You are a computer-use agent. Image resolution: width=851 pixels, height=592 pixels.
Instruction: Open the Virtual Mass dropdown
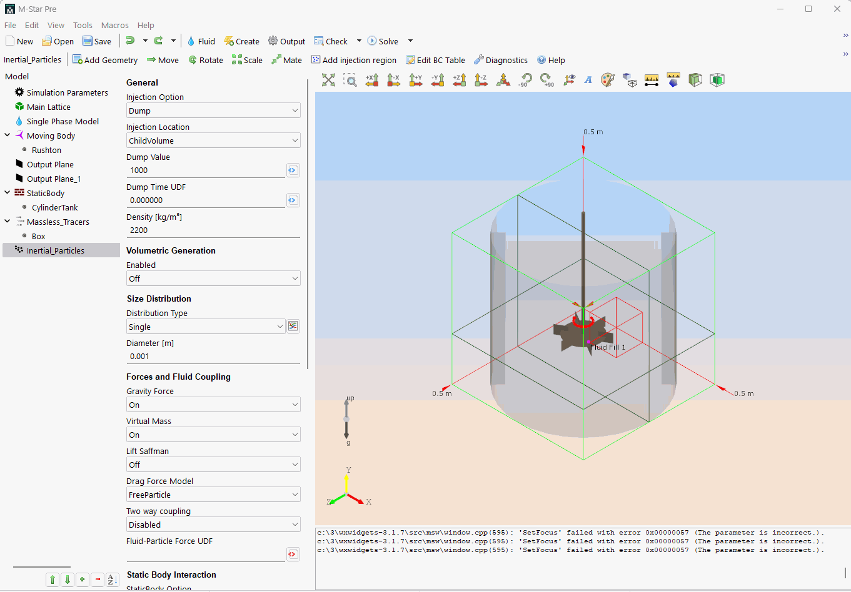213,435
